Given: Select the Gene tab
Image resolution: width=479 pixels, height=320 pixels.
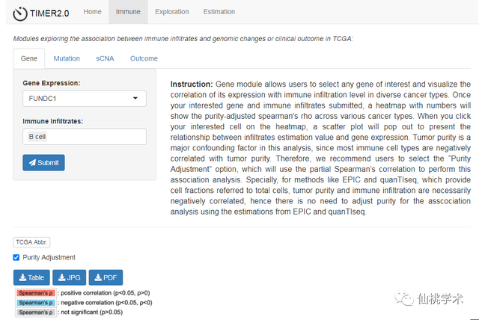Looking at the screenshot, I should pyautogui.click(x=29, y=58).
